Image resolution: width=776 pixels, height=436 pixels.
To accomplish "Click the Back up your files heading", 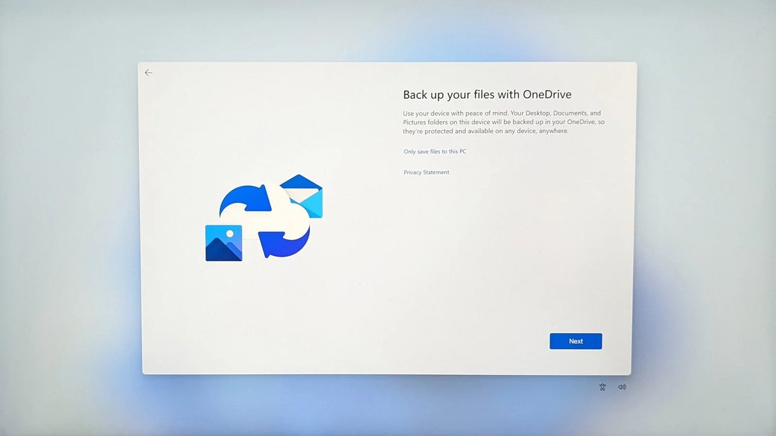I will pos(487,94).
